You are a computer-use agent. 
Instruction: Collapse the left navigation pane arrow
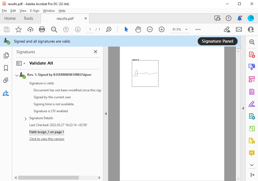[106, 114]
